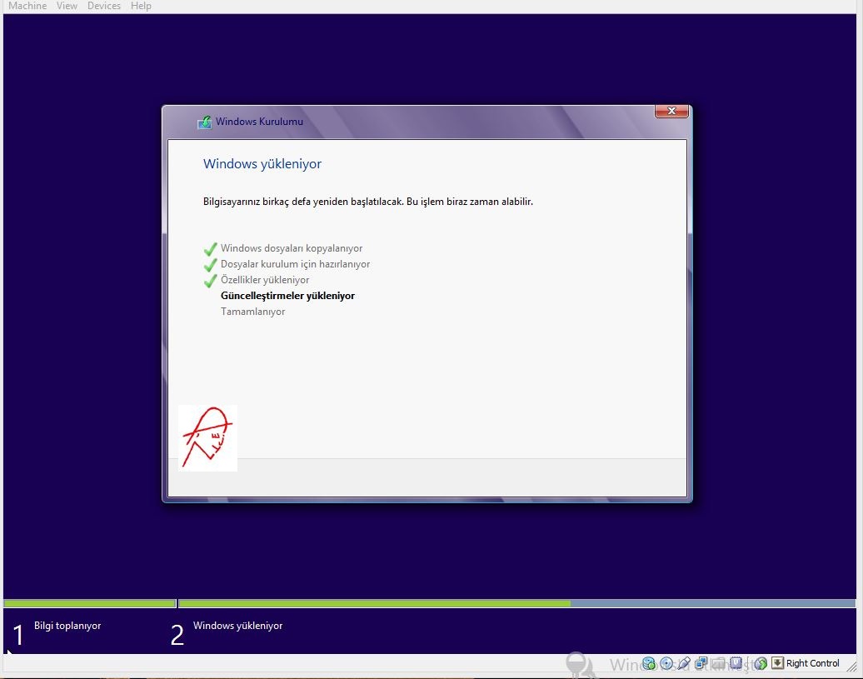863x679 pixels.
Task: Click the Özellikler yükleniyor step text
Action: (265, 280)
